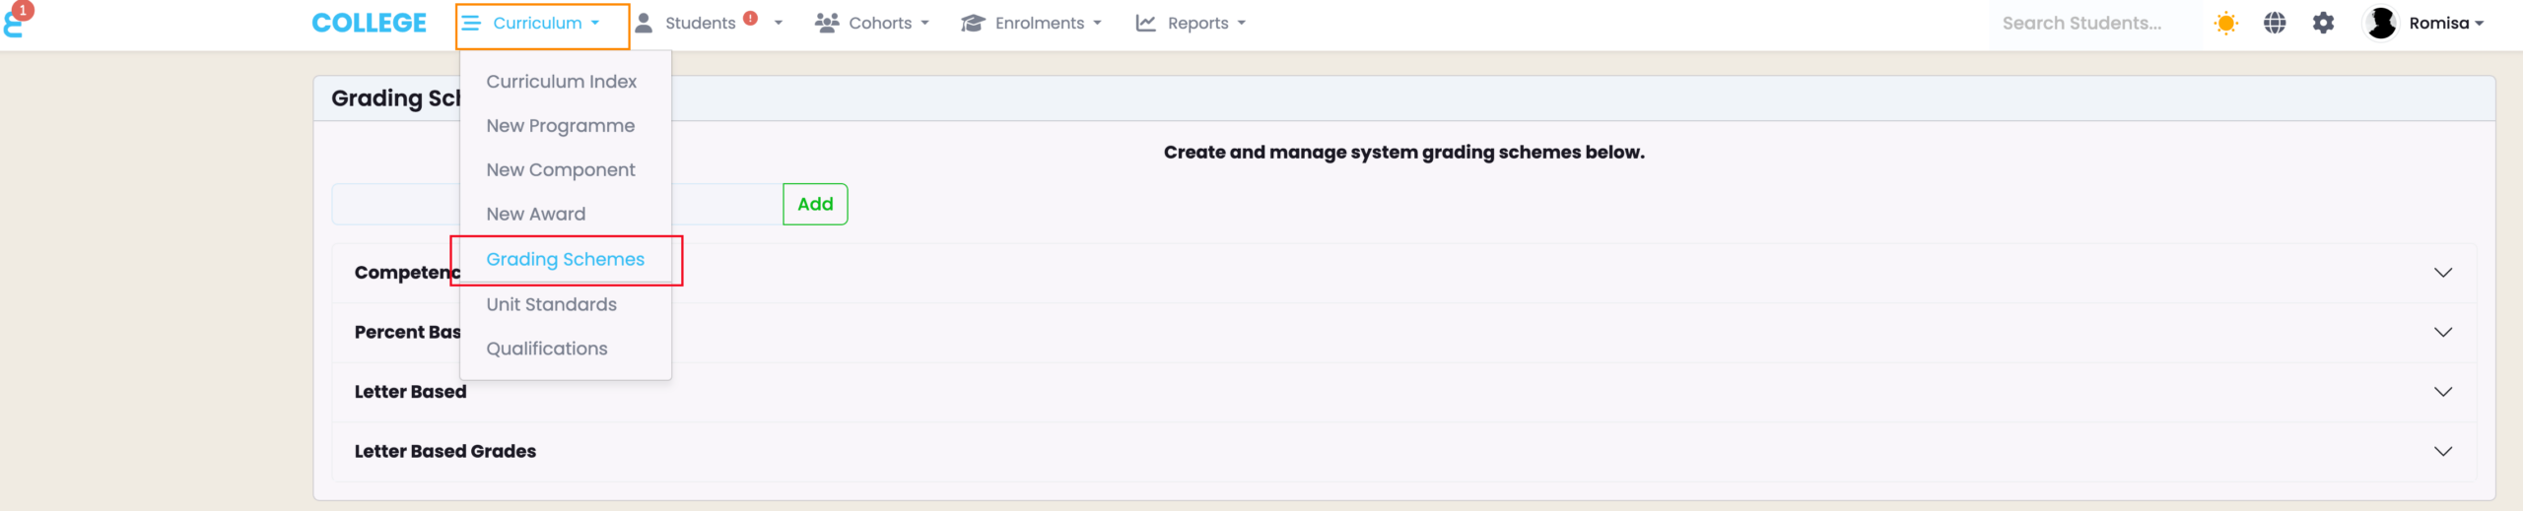Click the Enrolments graduation cap icon
This screenshot has width=2523, height=511.
point(973,24)
